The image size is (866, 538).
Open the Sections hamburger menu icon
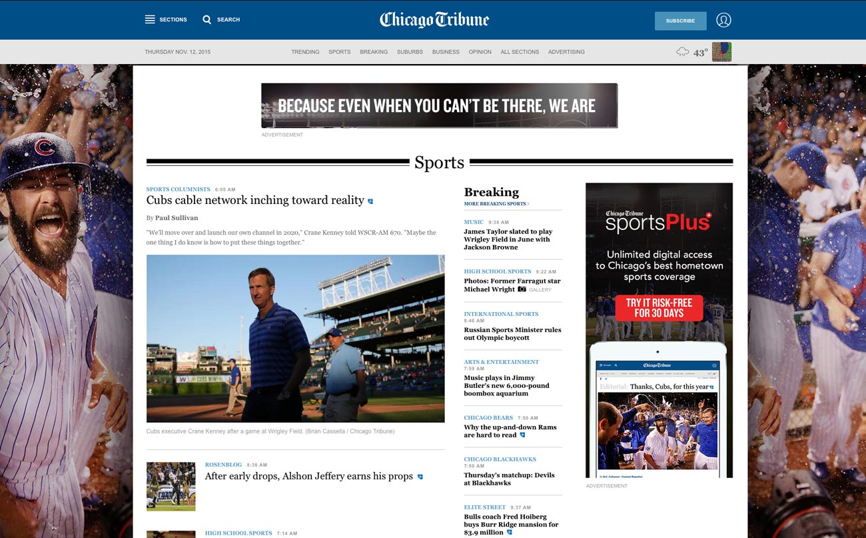click(x=150, y=19)
